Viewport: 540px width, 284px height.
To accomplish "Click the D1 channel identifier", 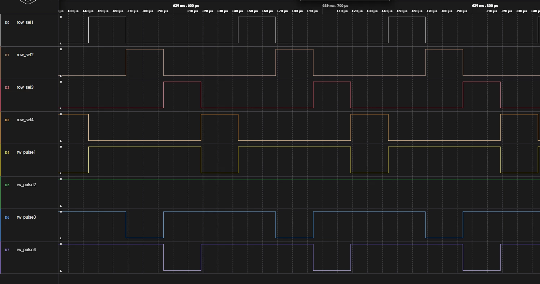I will 7,55.
